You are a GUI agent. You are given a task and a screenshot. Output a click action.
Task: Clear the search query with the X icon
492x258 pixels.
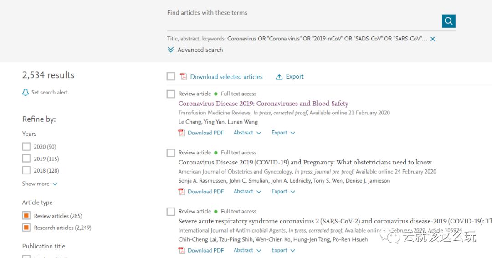(433, 39)
